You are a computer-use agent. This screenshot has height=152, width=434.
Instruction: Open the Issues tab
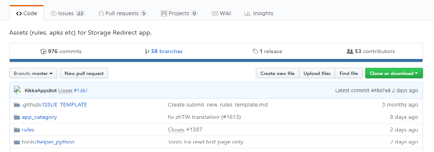(68, 13)
